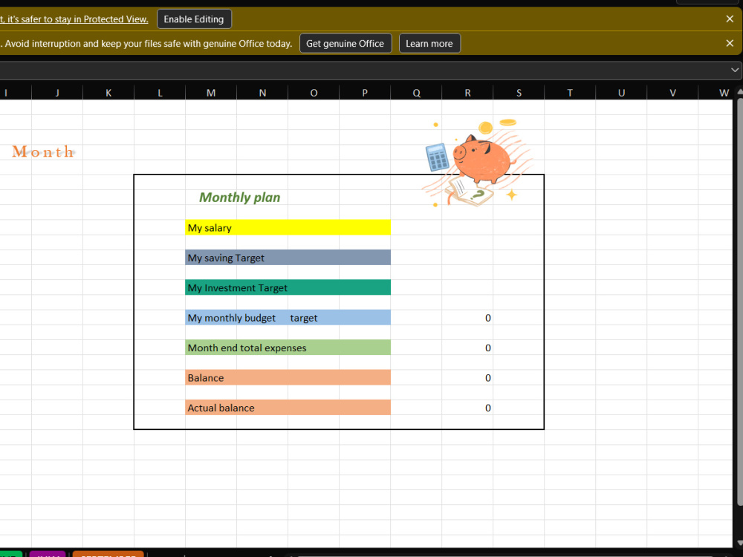This screenshot has width=743, height=557.
Task: Select the 'My Investment Target' cell
Action: point(288,287)
